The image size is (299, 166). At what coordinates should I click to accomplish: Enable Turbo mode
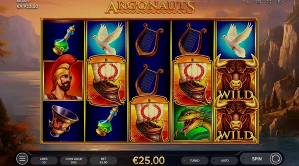click(194, 161)
